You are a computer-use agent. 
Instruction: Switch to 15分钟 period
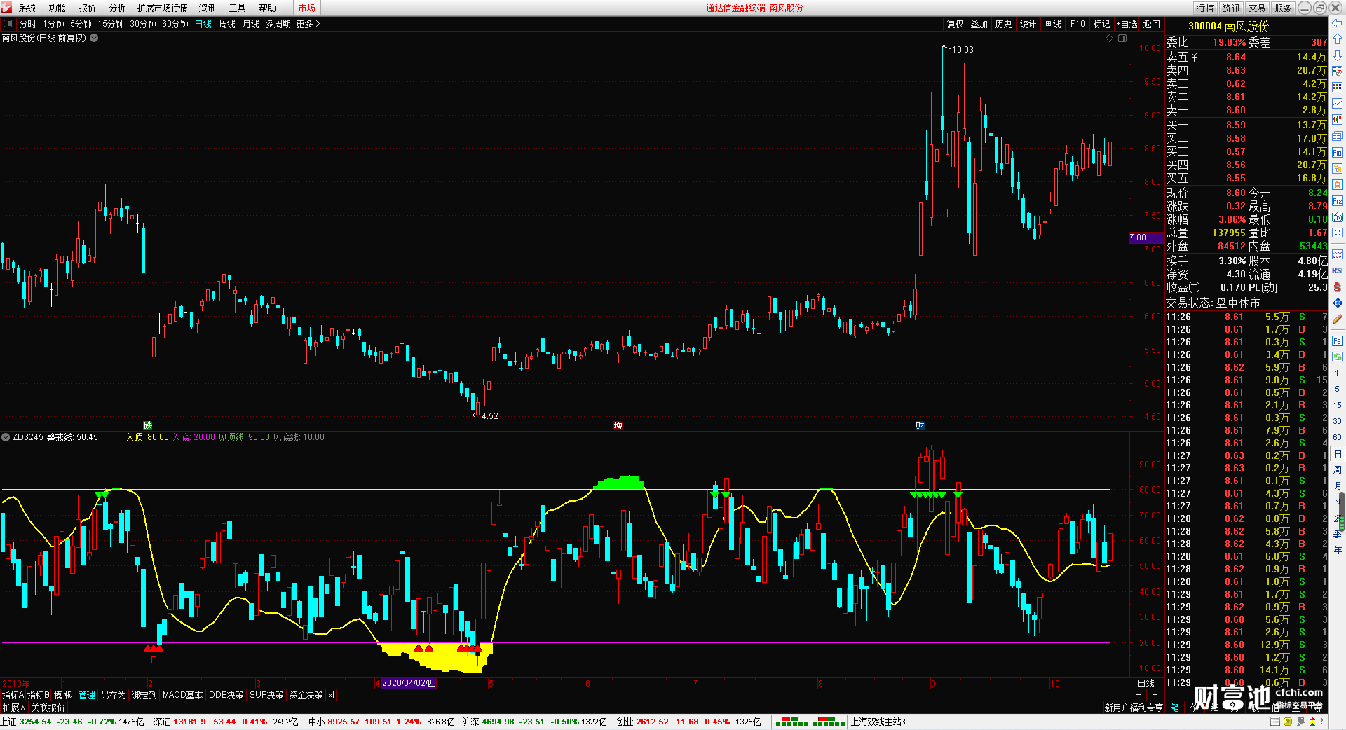pos(111,24)
